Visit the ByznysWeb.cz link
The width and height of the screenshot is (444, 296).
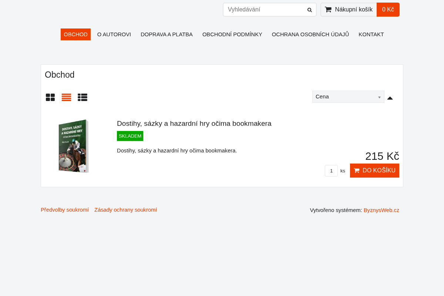(381, 210)
